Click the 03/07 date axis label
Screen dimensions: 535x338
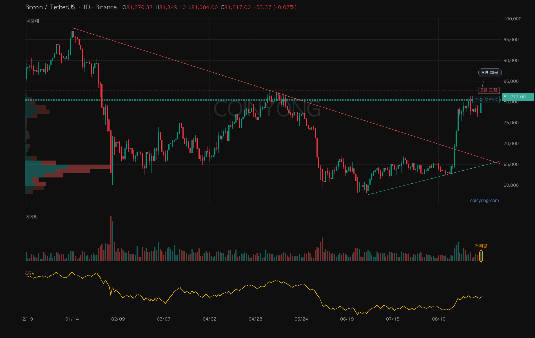164,319
